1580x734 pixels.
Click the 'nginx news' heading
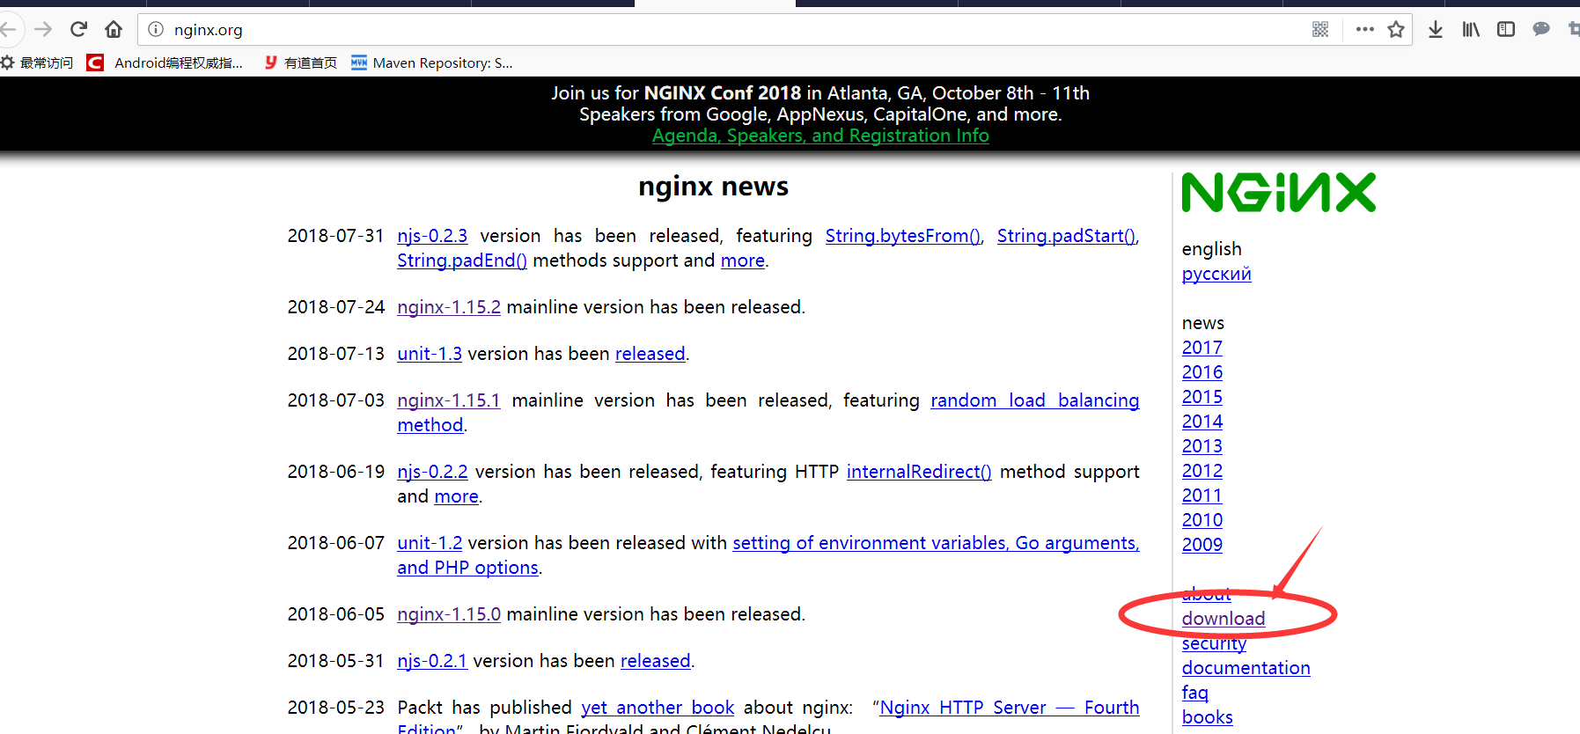[713, 187]
